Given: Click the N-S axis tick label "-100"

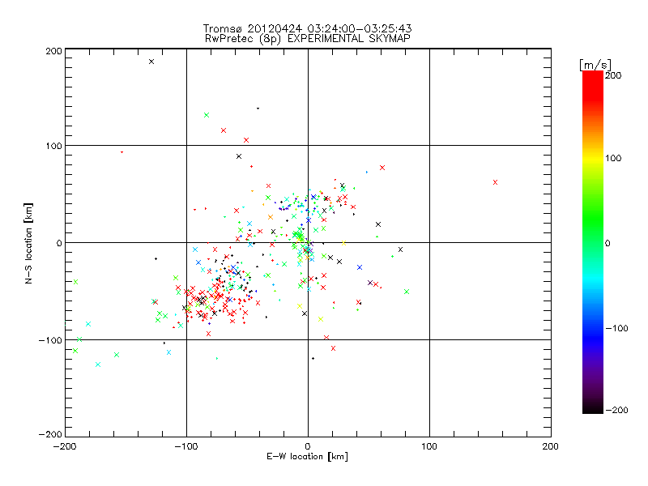Looking at the screenshot, I should [50, 340].
